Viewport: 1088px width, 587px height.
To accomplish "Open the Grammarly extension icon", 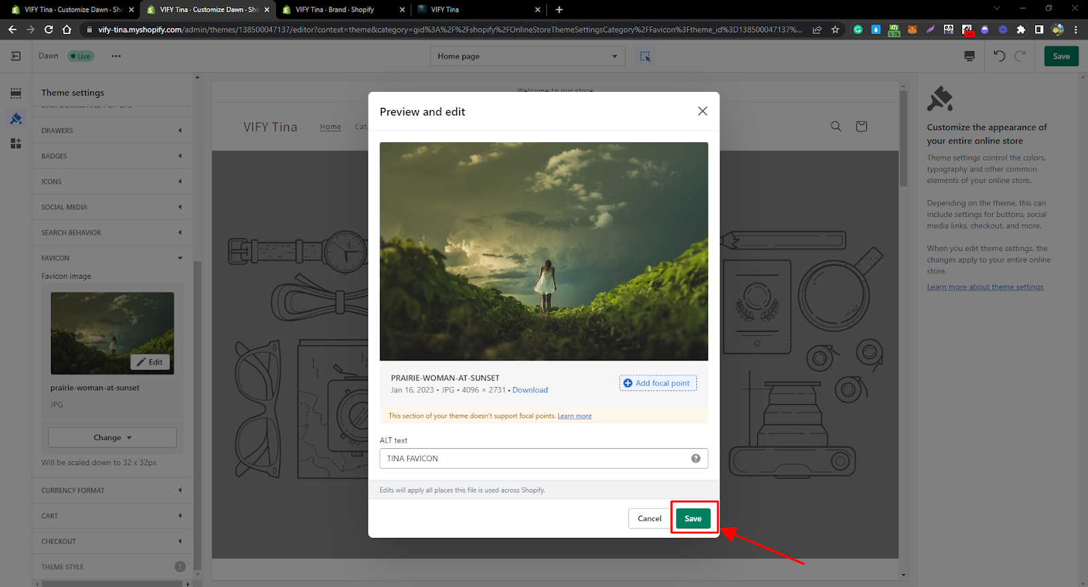I will click(858, 30).
